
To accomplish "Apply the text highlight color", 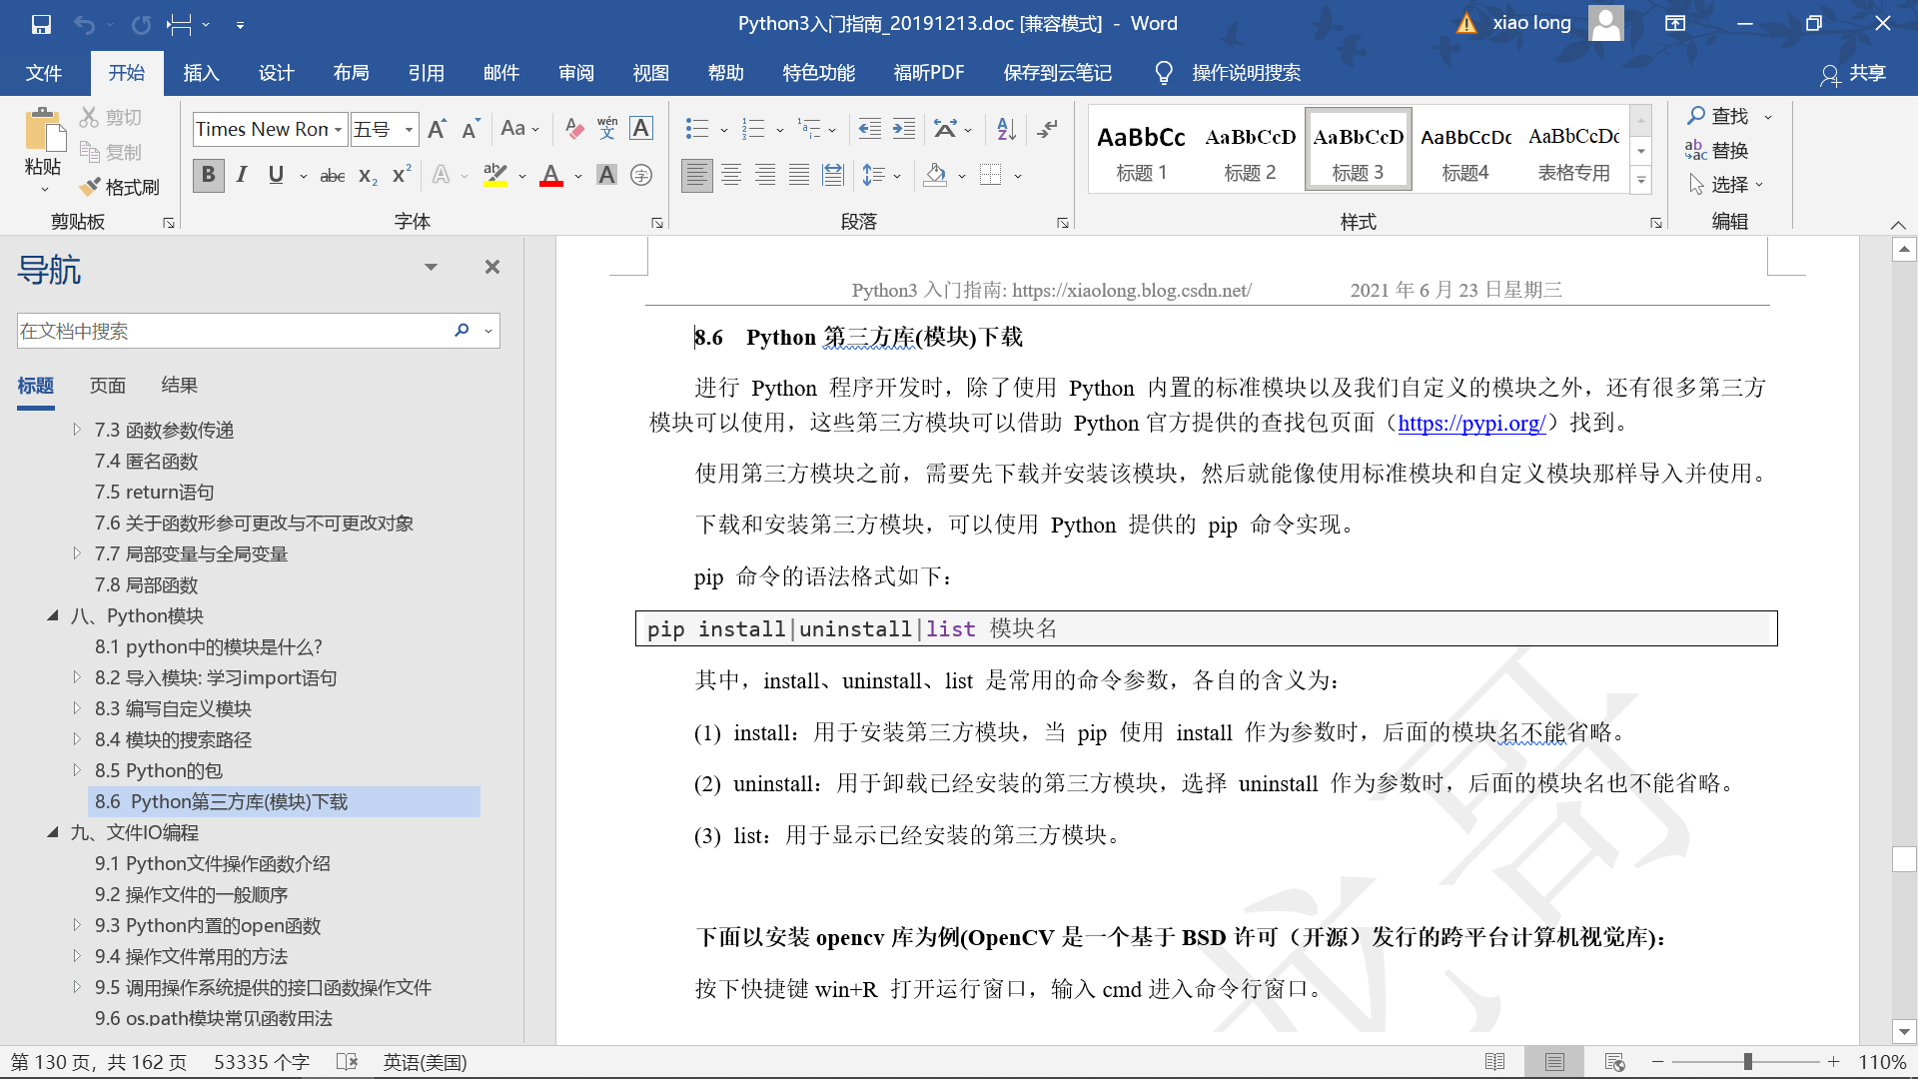I will tap(494, 176).
